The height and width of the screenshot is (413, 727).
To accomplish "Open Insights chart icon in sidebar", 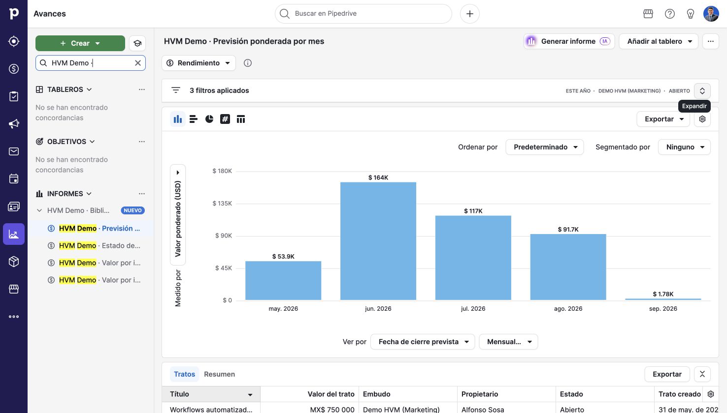I will pyautogui.click(x=14, y=234).
